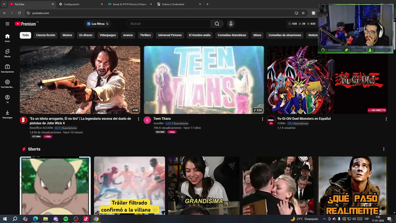Open scooller channel avatar

[147, 120]
